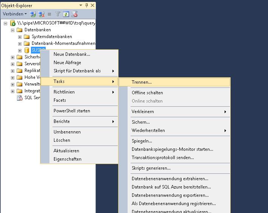Expand the Datenbank-Momentaufnahmen folder
This screenshot has height=213, width=268.
20,44
